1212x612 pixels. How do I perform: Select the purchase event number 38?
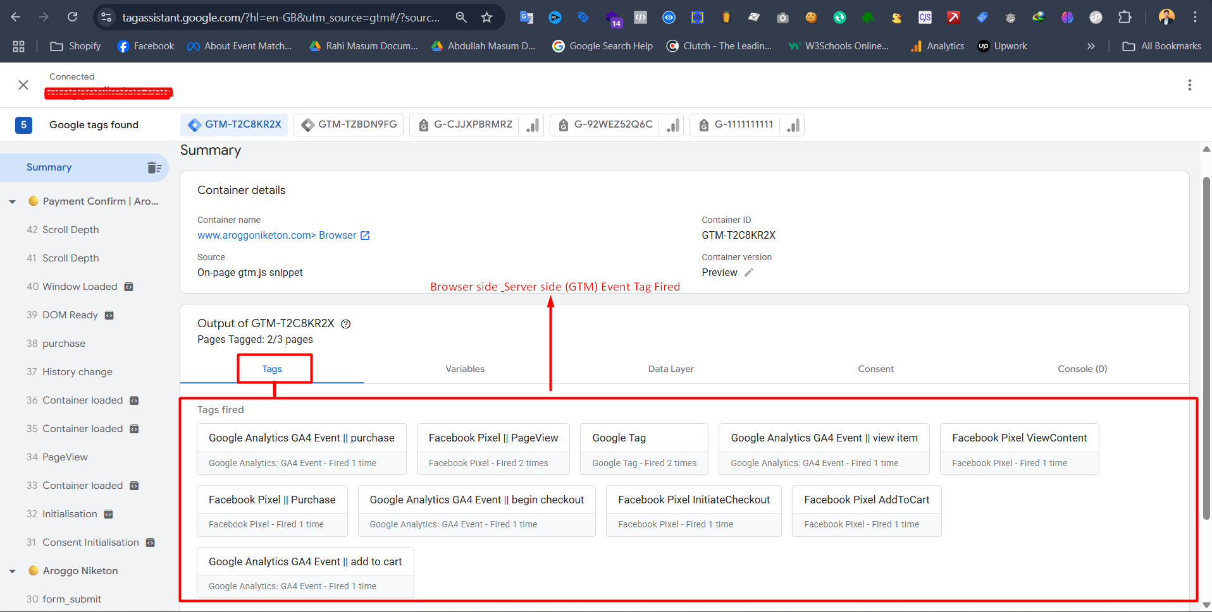coord(63,344)
